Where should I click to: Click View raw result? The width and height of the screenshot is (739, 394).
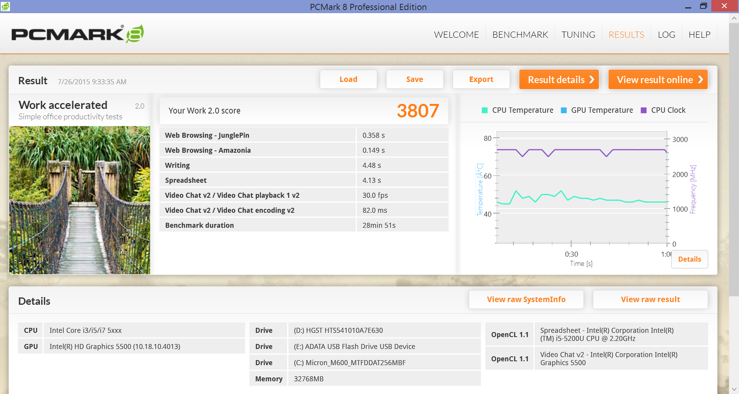tap(650, 299)
